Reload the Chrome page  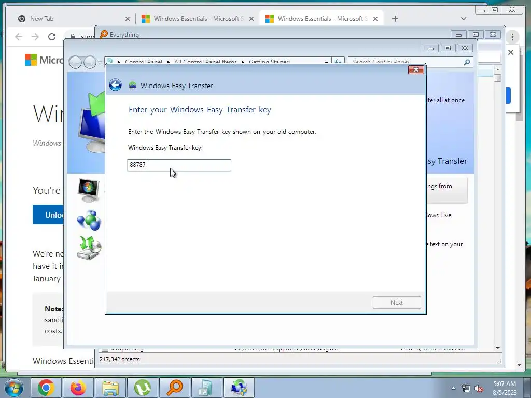tap(52, 37)
